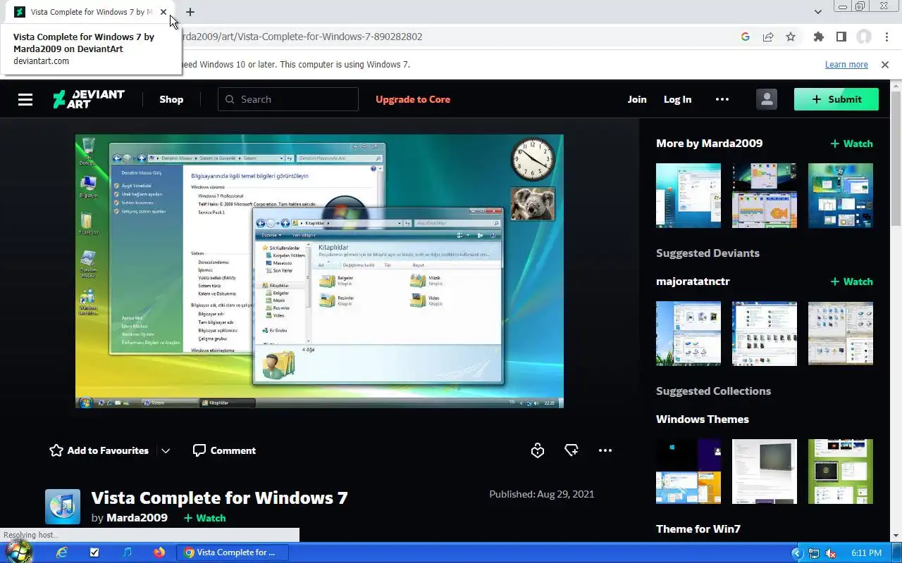Focus the DeviantArt Search field

coord(288,99)
